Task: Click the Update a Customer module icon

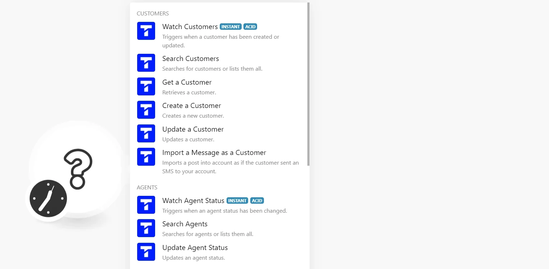Action: point(146,133)
